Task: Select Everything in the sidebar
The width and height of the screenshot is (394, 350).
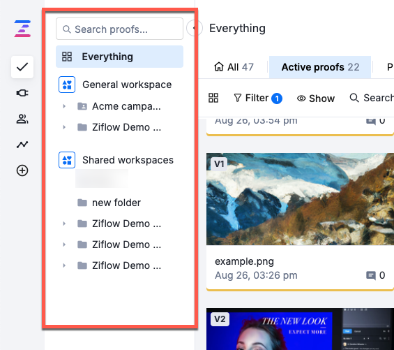Action: pos(120,57)
